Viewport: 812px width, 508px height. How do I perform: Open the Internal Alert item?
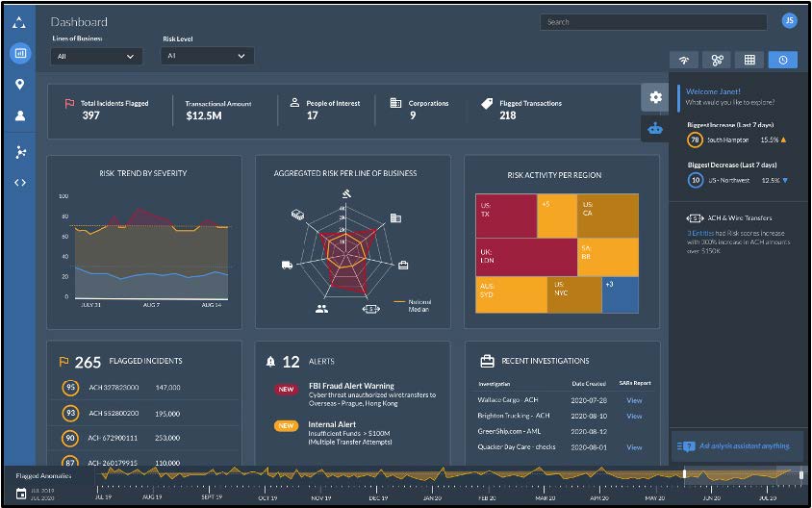click(332, 424)
